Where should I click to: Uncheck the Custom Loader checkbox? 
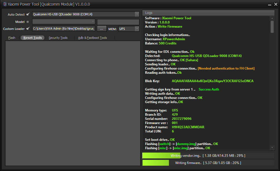[x=28, y=28]
